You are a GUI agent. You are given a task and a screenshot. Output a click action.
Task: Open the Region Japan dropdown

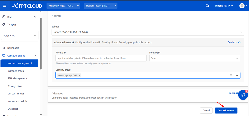pos(101,6)
